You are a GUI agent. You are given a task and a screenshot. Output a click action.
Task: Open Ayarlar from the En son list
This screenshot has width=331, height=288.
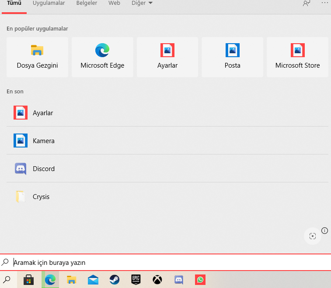tap(167, 113)
